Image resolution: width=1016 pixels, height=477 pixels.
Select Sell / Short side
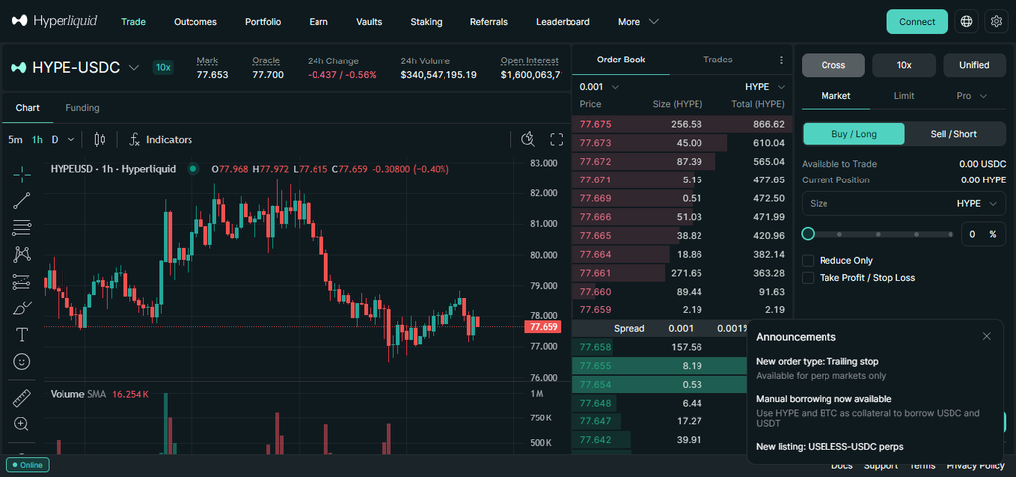953,134
